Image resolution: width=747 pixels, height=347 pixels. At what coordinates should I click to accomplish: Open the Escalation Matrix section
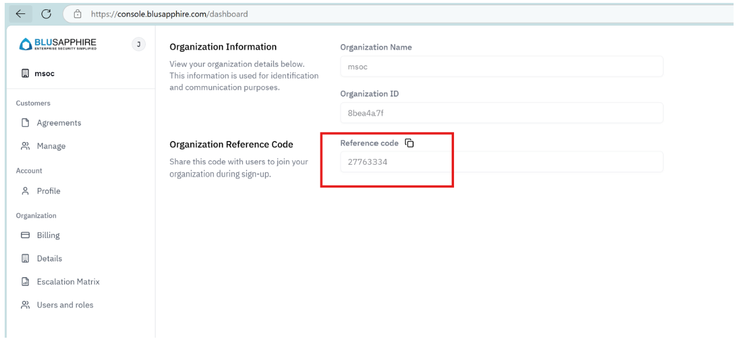[68, 282]
